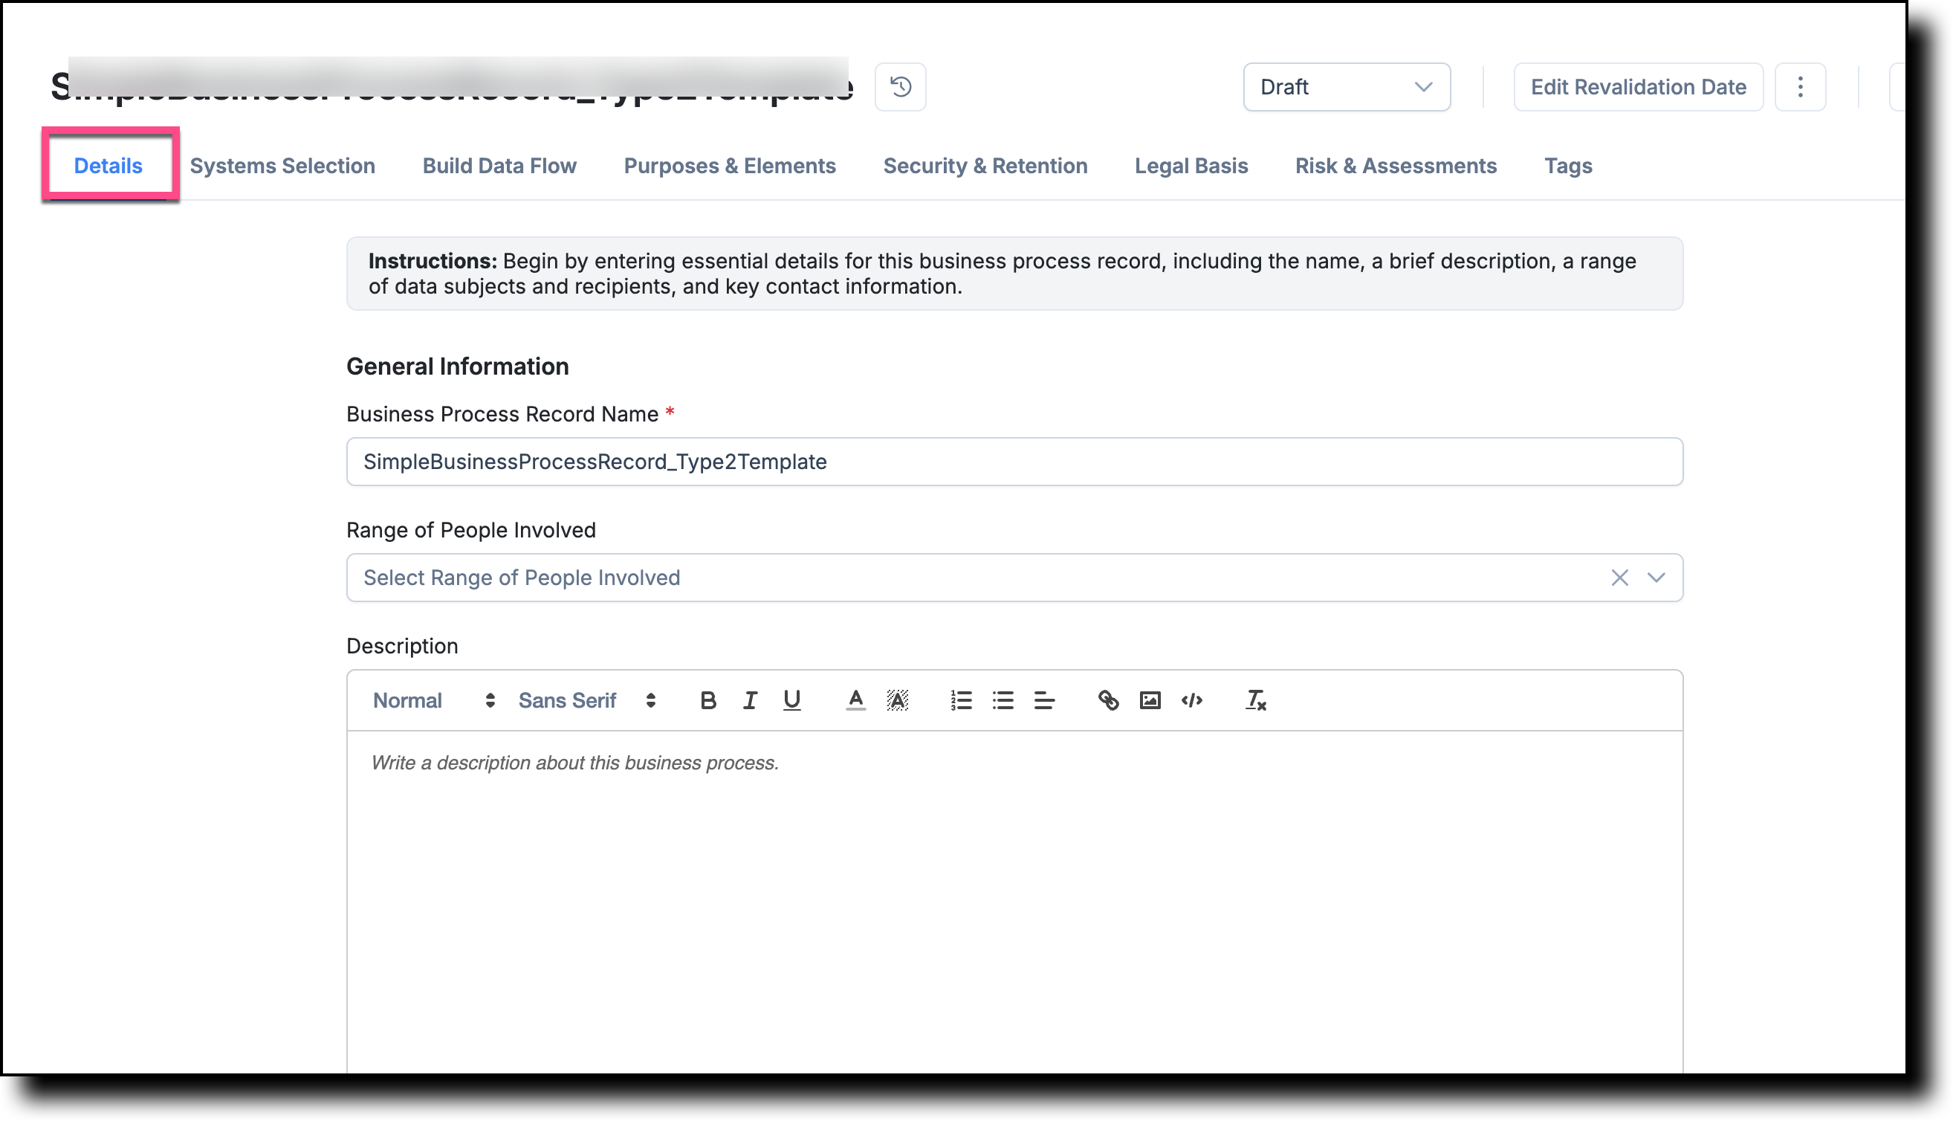Click into the Description text area
This screenshot has width=1953, height=1121.
[x=1014, y=901]
